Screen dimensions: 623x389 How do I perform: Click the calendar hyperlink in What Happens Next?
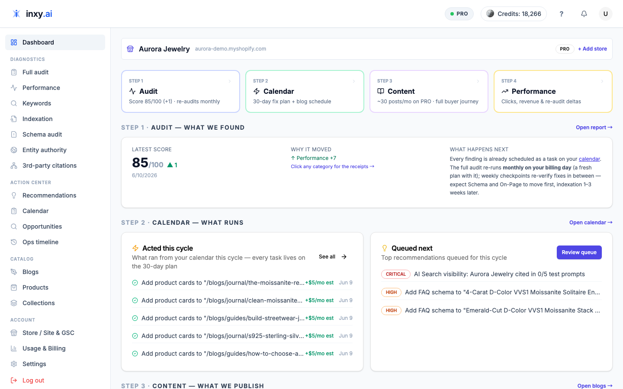click(589, 159)
